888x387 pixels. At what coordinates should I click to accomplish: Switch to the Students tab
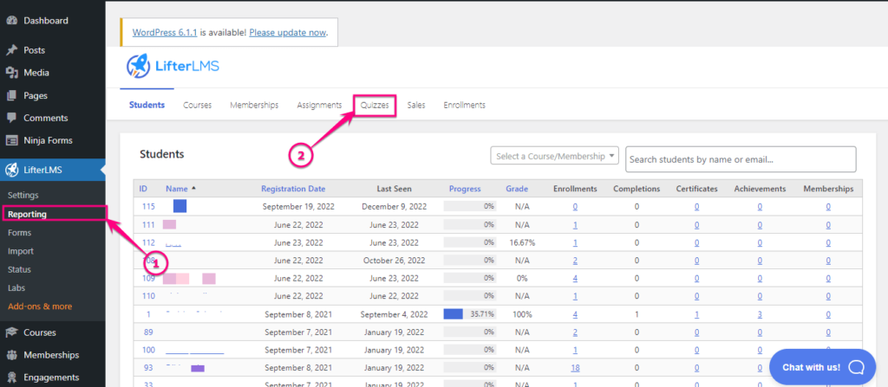pyautogui.click(x=147, y=106)
